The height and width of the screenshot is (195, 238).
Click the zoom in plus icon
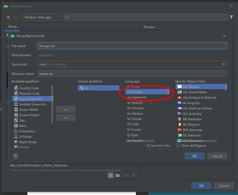pos(133,175)
